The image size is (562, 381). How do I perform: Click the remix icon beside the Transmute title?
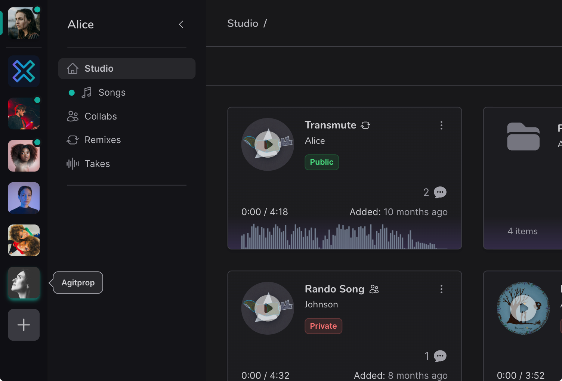[365, 125]
